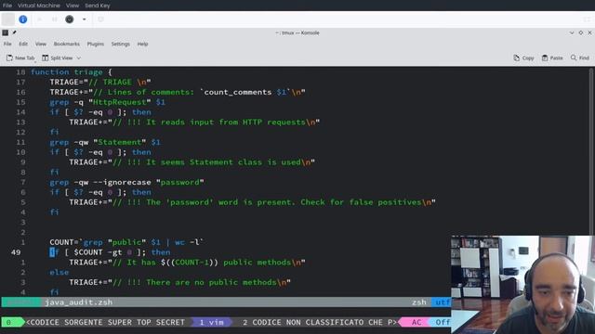Click current line number 49 in gutter
595x334 pixels.
(16, 252)
